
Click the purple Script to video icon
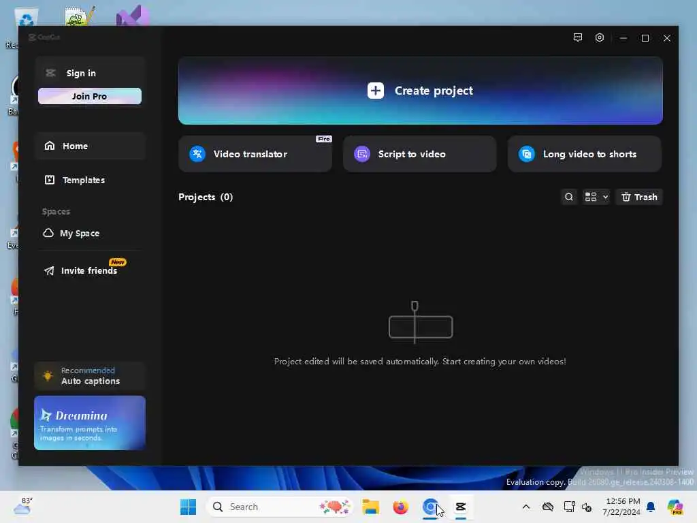(362, 154)
